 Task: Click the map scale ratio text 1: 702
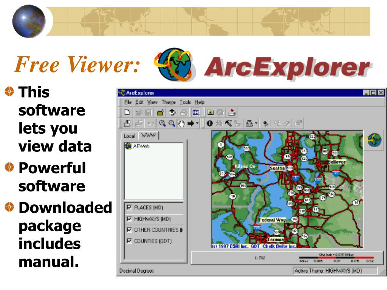click(x=260, y=258)
